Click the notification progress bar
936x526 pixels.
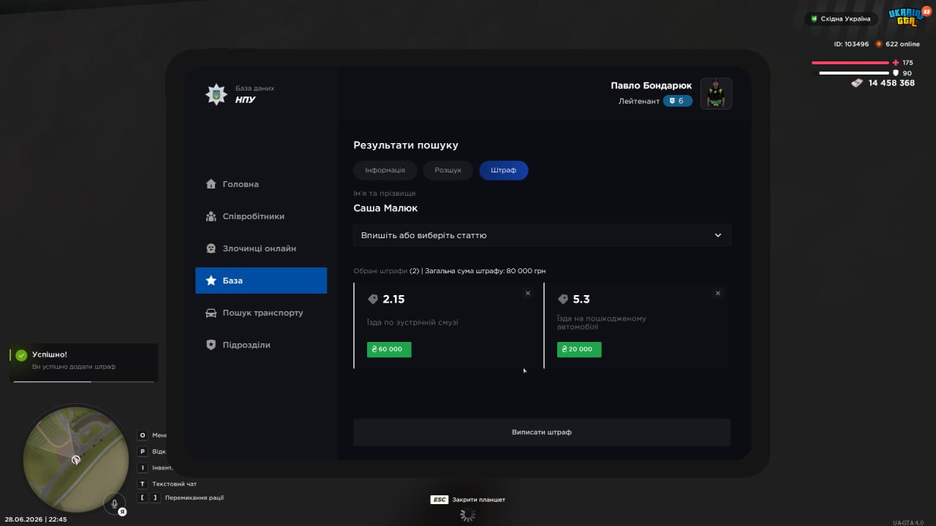(84, 381)
